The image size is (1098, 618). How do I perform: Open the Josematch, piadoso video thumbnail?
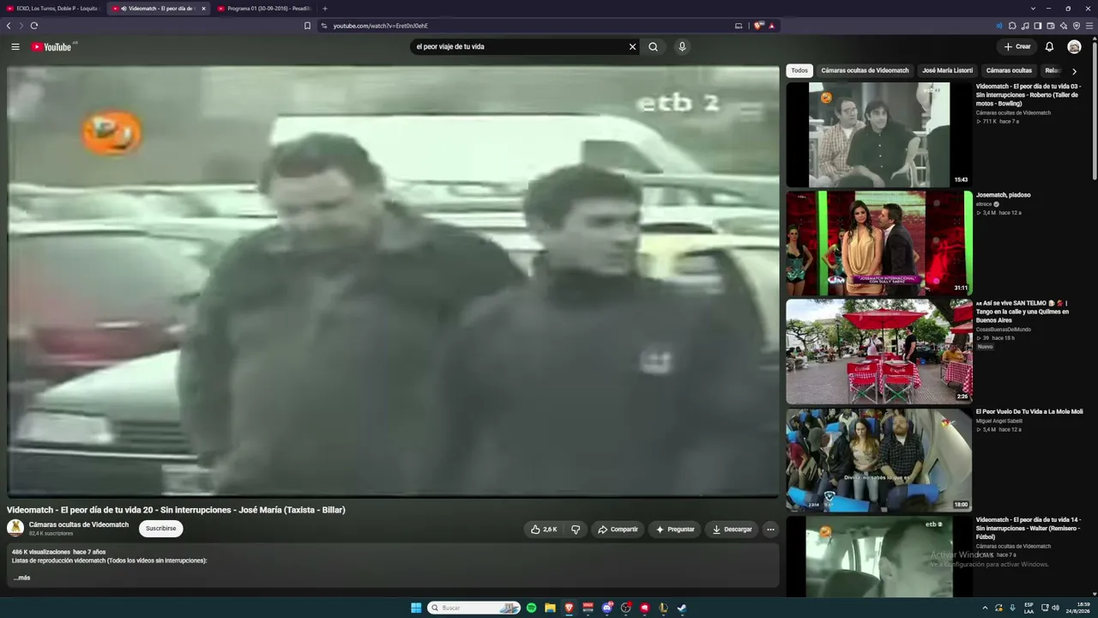click(878, 243)
